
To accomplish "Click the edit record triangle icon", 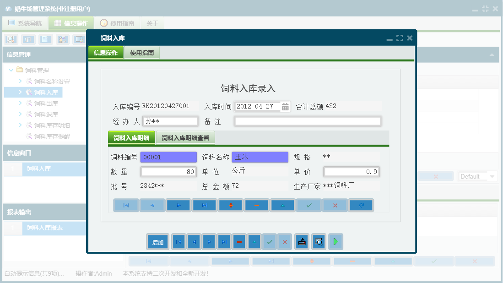I will pos(282,205).
